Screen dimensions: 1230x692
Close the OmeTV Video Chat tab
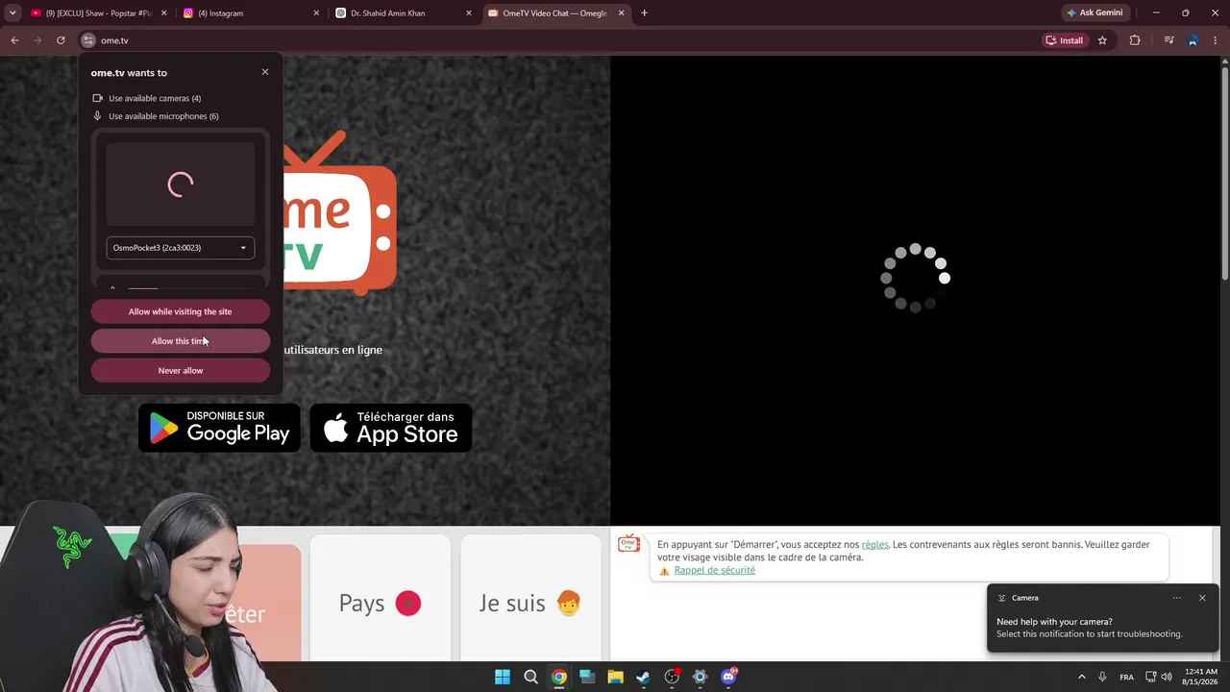coord(622,13)
